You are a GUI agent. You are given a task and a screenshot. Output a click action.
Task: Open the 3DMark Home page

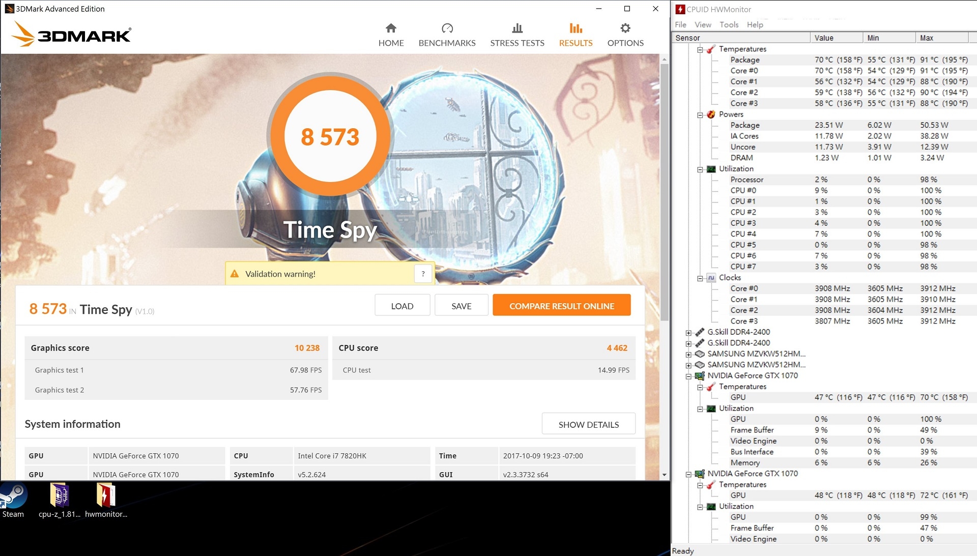point(391,35)
